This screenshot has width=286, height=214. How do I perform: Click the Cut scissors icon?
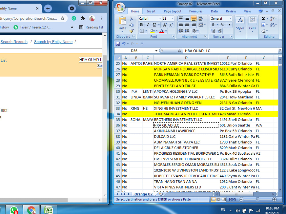131,19
